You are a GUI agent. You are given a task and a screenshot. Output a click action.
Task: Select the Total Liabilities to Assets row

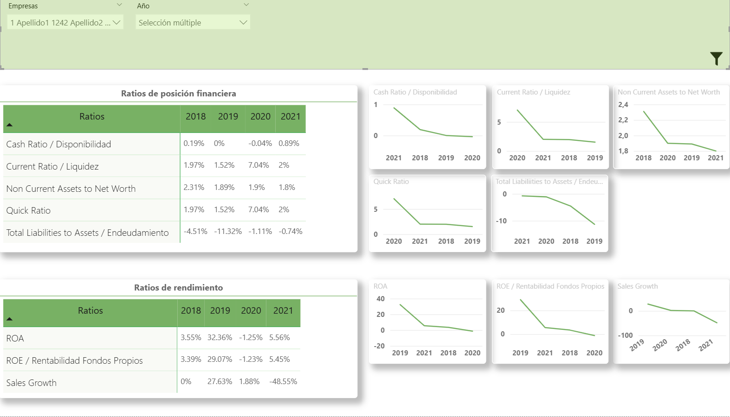pyautogui.click(x=87, y=233)
